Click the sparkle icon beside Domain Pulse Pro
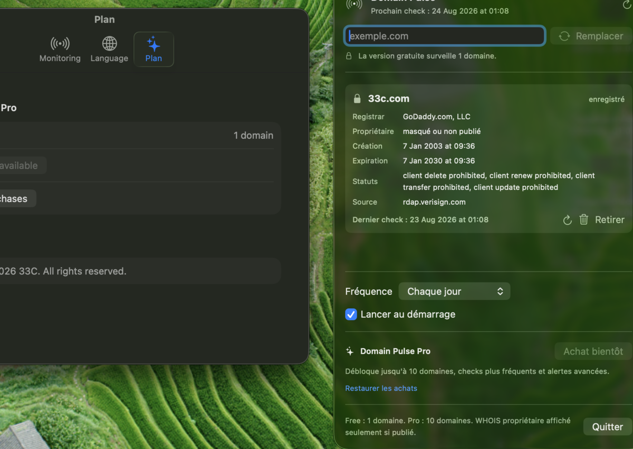Image resolution: width=633 pixels, height=449 pixels. (x=349, y=351)
